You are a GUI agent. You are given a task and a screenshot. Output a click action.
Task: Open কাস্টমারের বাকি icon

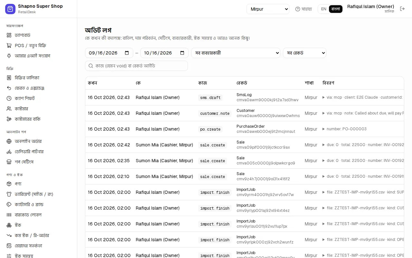pos(9,119)
